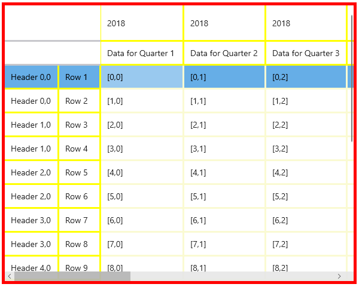Click the Header 3,0 cell beside Row 8
The height and width of the screenshot is (287, 359).
point(31,244)
